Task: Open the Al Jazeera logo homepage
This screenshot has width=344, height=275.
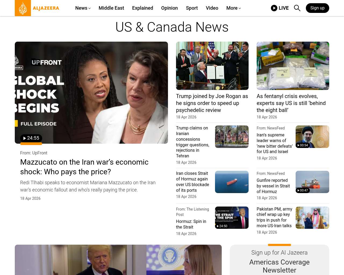Action: coord(37,8)
